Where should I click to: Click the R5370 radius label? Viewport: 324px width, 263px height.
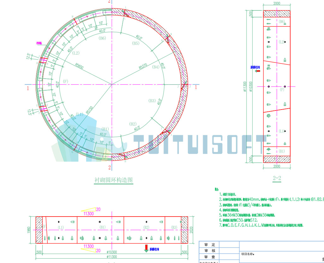click(143, 66)
